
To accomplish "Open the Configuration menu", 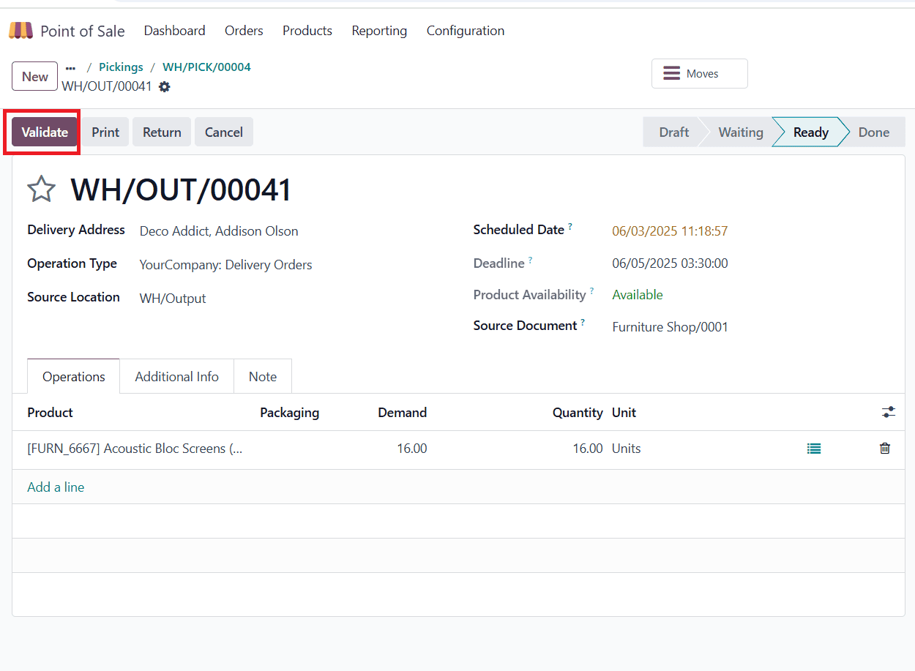I will click(466, 31).
